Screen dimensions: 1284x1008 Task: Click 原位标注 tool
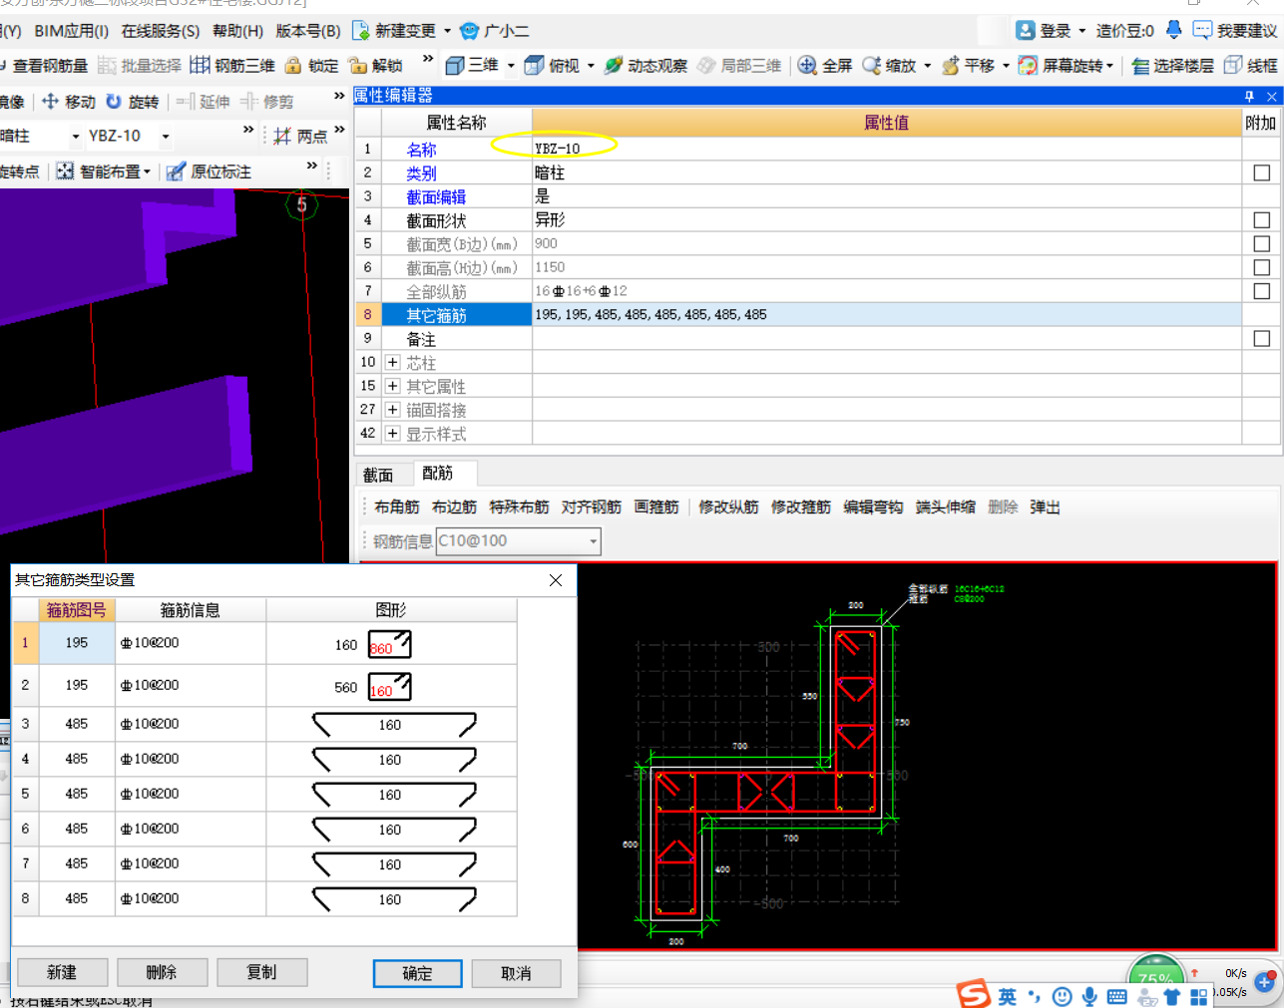click(209, 171)
